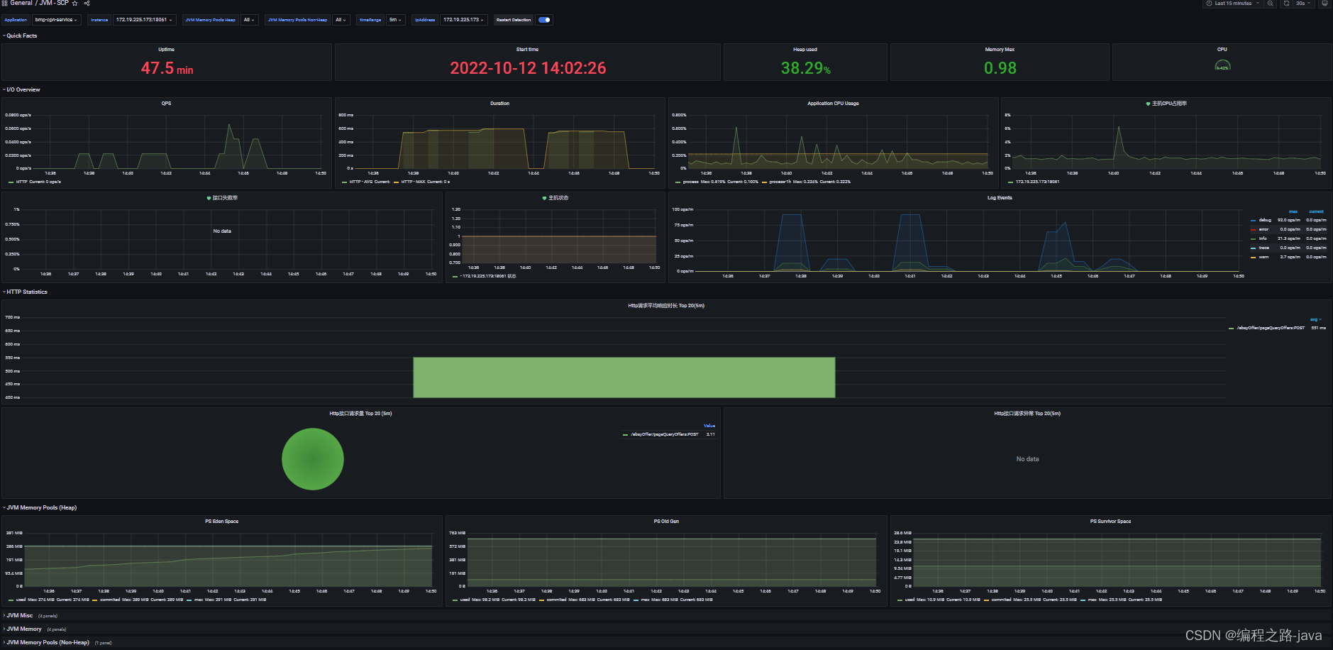Toggle the used series in PS Eden Space legend
Viewport: 1333px width, 650px height.
[21, 600]
